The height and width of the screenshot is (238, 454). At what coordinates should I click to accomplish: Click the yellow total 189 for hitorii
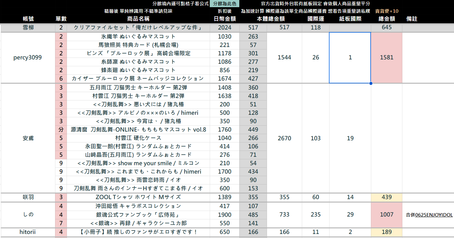[386, 232]
